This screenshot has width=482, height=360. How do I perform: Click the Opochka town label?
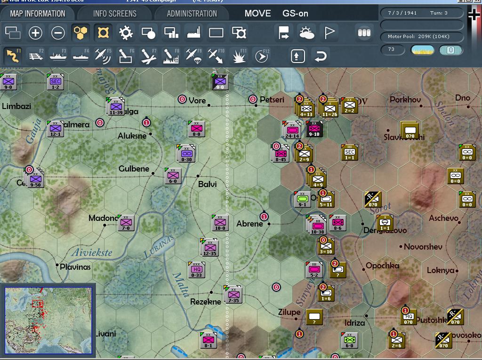coord(382,266)
